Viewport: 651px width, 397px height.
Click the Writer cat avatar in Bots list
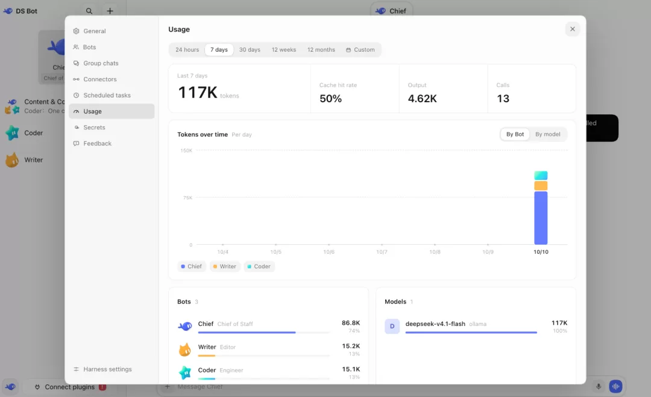coord(185,349)
